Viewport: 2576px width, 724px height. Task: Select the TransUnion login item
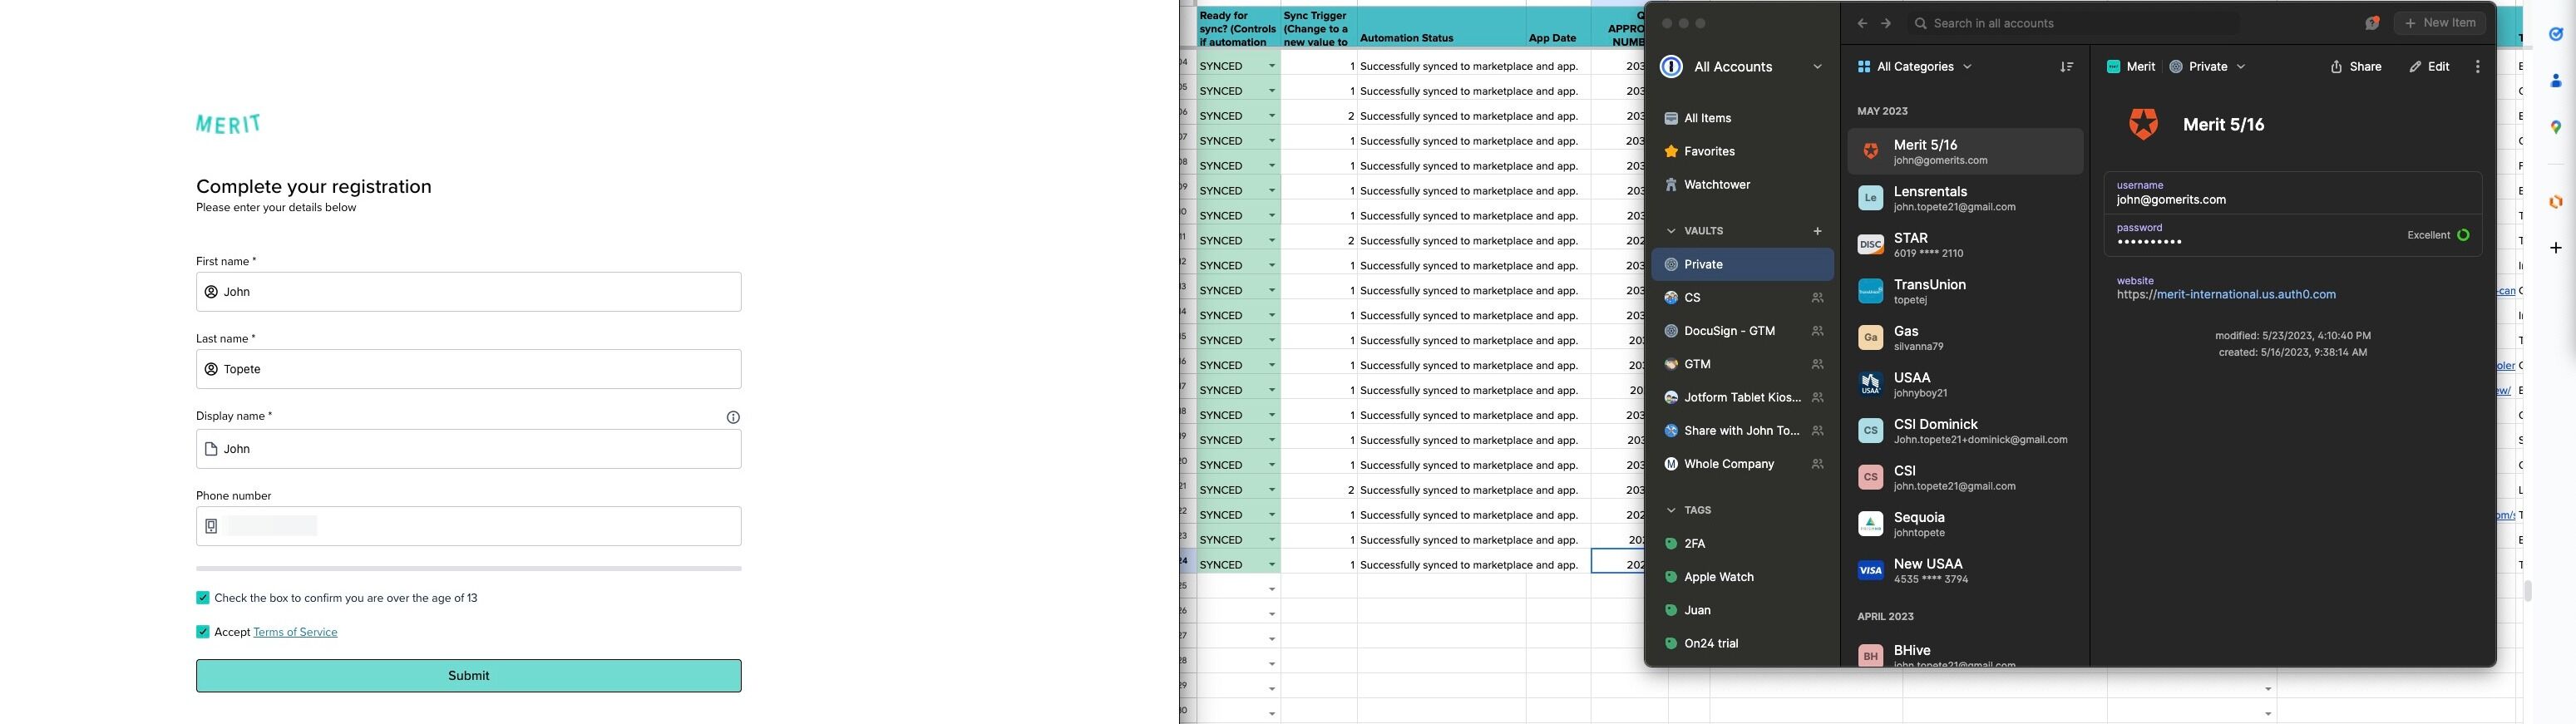tap(1965, 291)
